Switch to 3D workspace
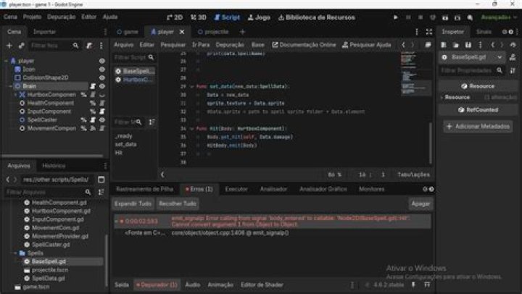The image size is (522, 294). pyautogui.click(x=199, y=17)
